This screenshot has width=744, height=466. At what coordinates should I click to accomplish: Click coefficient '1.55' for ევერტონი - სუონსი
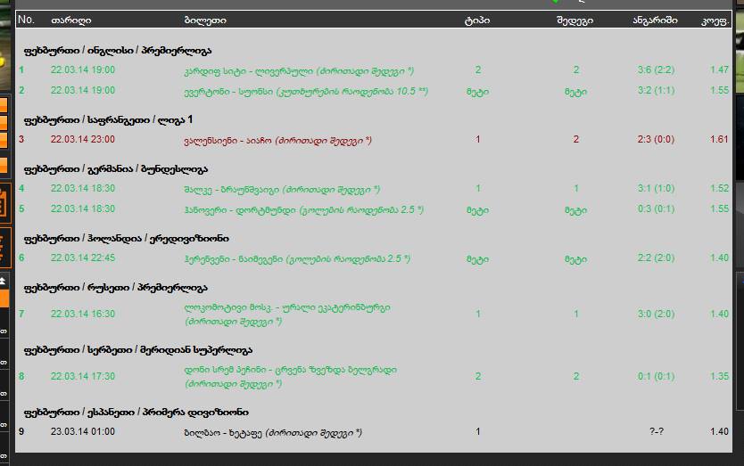tap(719, 90)
